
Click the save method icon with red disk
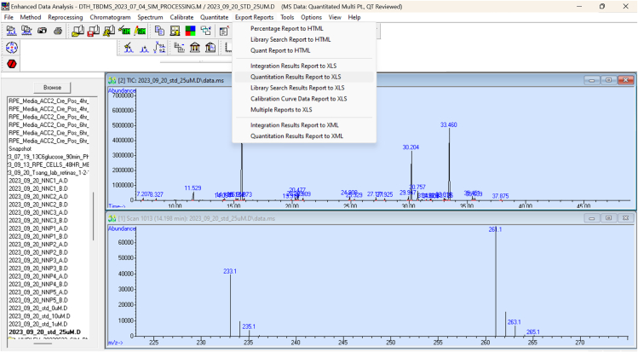coord(93,31)
